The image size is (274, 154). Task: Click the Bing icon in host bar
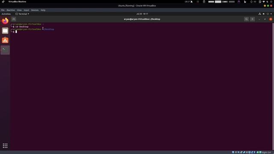coord(245,2)
